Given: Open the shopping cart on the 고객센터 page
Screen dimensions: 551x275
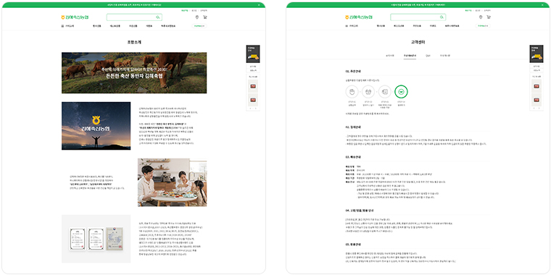Looking at the screenshot, I should click(489, 17).
